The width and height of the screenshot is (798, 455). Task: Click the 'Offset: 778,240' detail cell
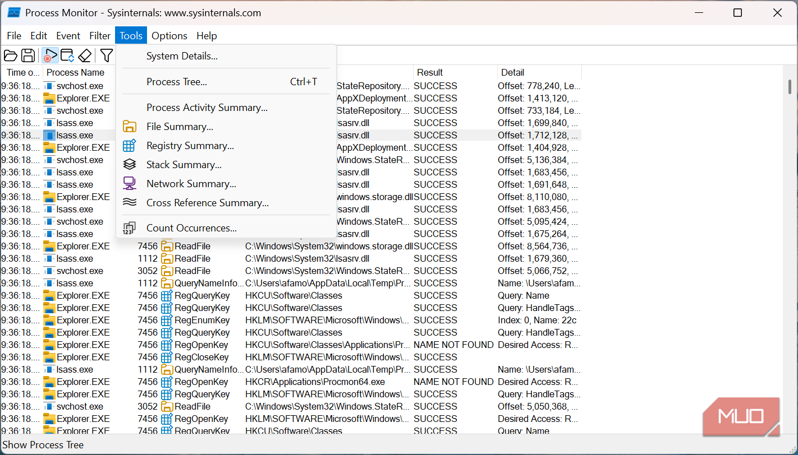pyautogui.click(x=539, y=86)
